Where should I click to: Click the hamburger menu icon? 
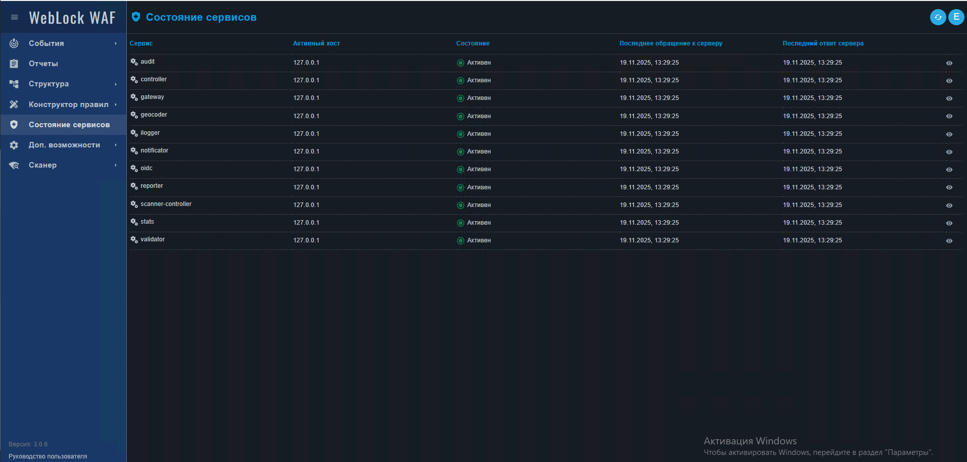14,18
